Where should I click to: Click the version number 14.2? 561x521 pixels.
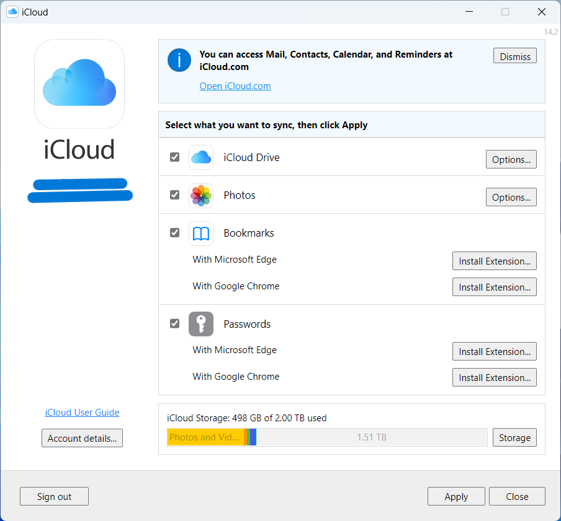[550, 32]
